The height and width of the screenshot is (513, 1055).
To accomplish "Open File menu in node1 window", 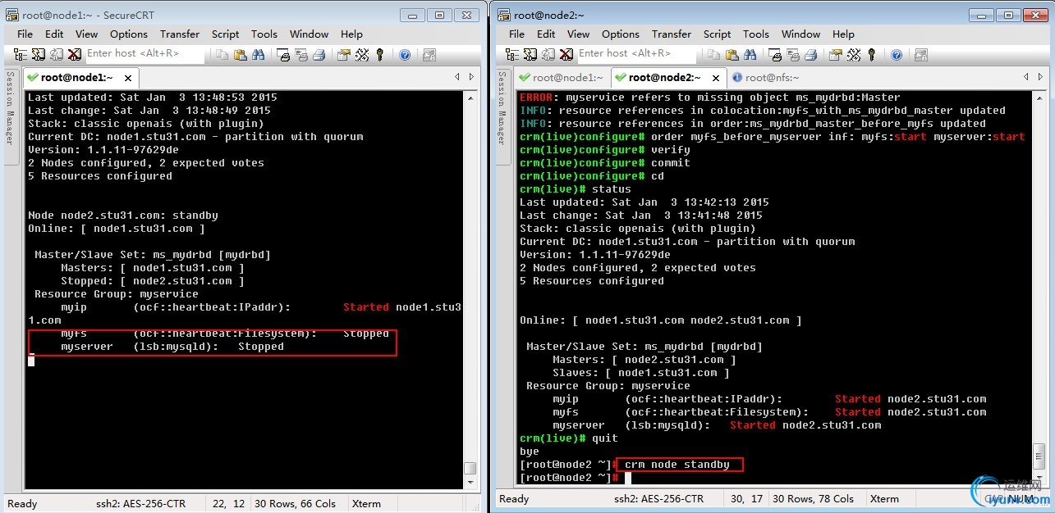I will pos(25,34).
